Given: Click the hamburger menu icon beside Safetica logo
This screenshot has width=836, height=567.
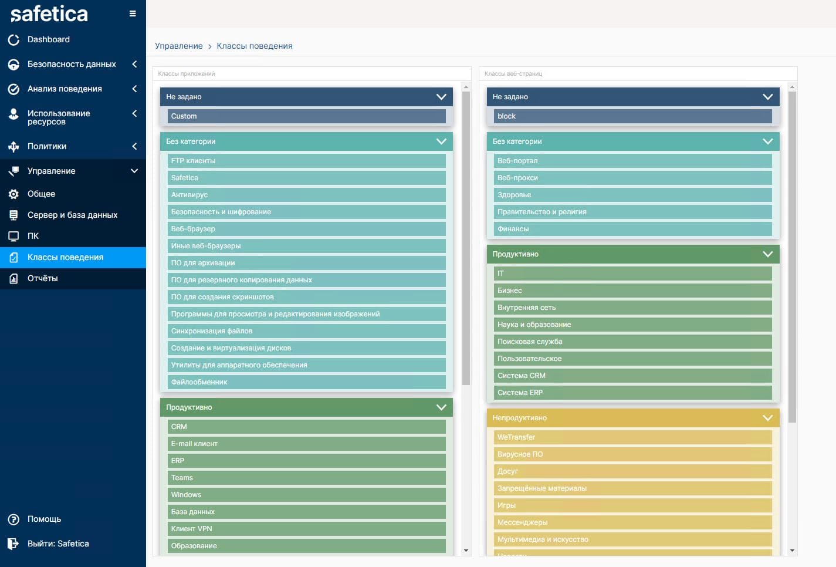Looking at the screenshot, I should [x=133, y=14].
